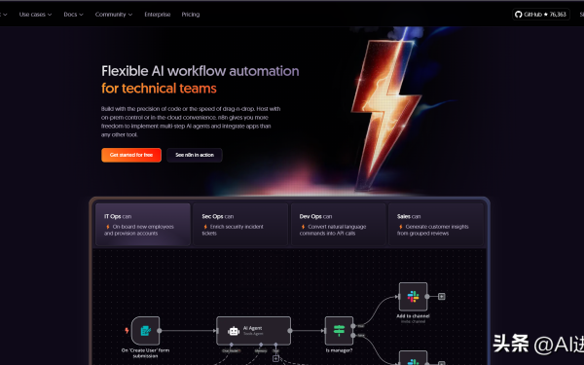Open the Community dropdown menu
Screen dimensions: 584x365
click(x=114, y=15)
